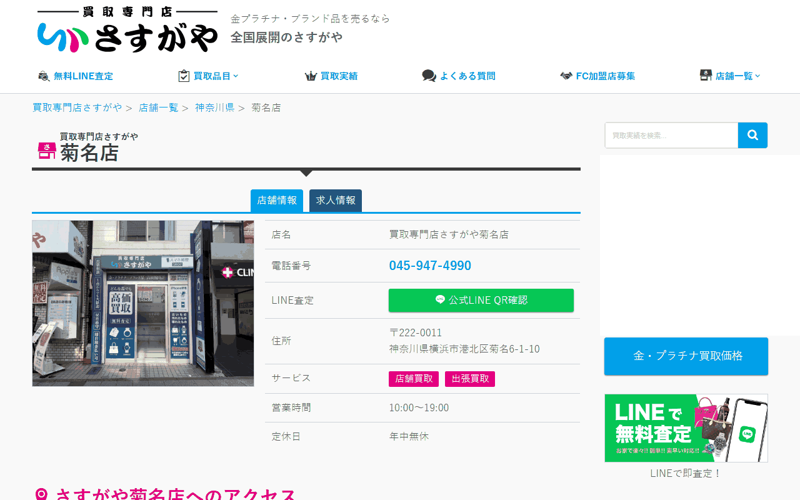Focus the 買取実績を検索 search field
The height and width of the screenshot is (500, 800).
click(x=671, y=135)
